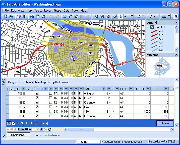
Task: Click the A11 red line legend symbol
Action: 154,31
